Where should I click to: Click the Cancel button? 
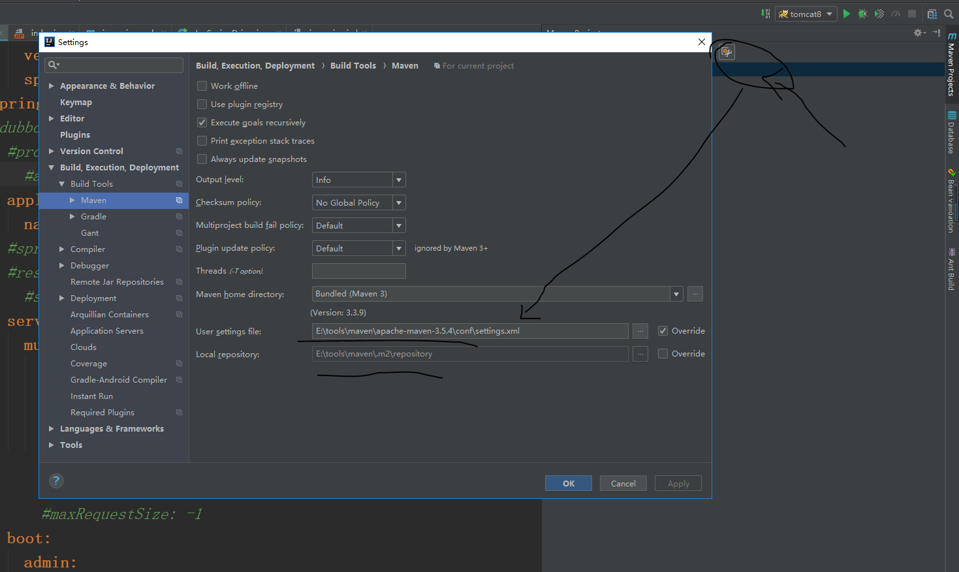pyautogui.click(x=623, y=483)
